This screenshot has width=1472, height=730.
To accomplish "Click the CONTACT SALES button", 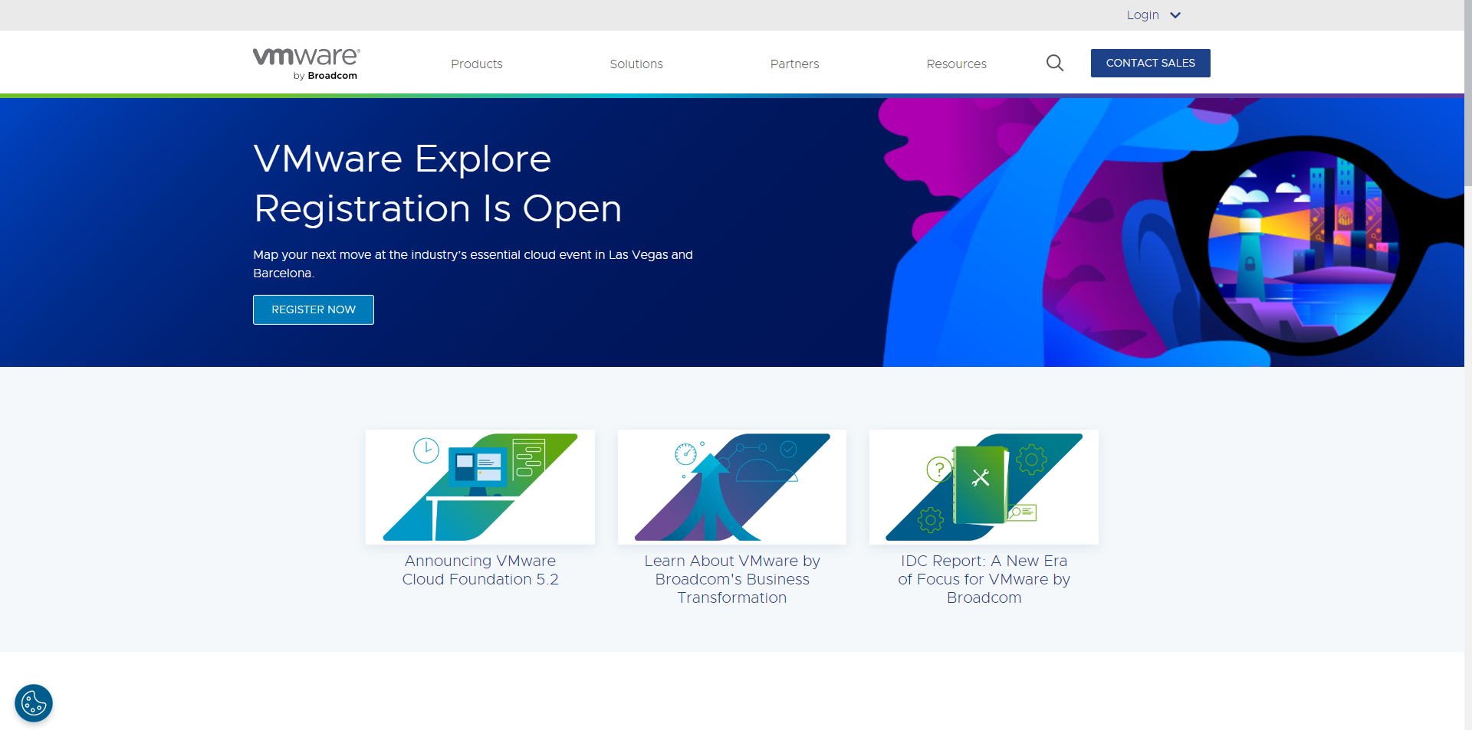I will 1150,63.
